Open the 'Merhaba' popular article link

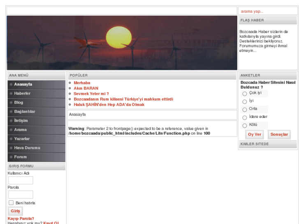tap(82, 83)
